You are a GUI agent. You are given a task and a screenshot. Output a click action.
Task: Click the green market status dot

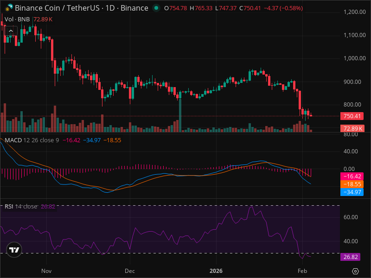click(x=156, y=8)
